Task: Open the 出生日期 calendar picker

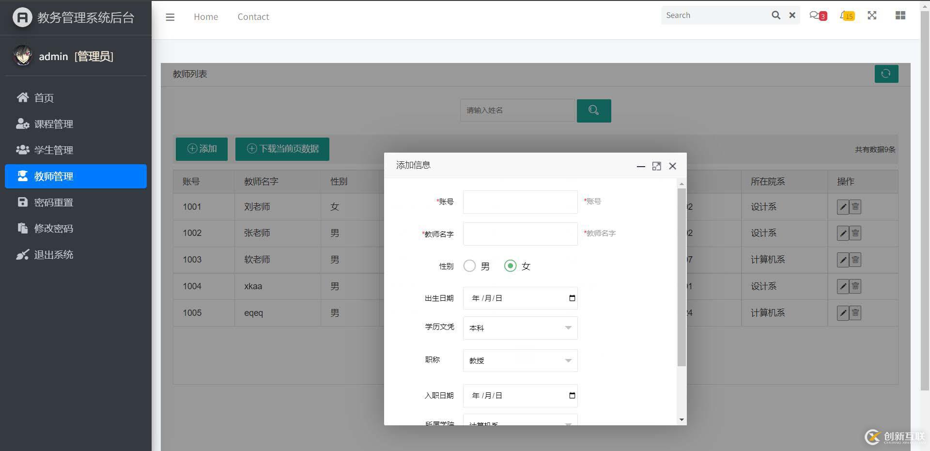Action: tap(572, 298)
